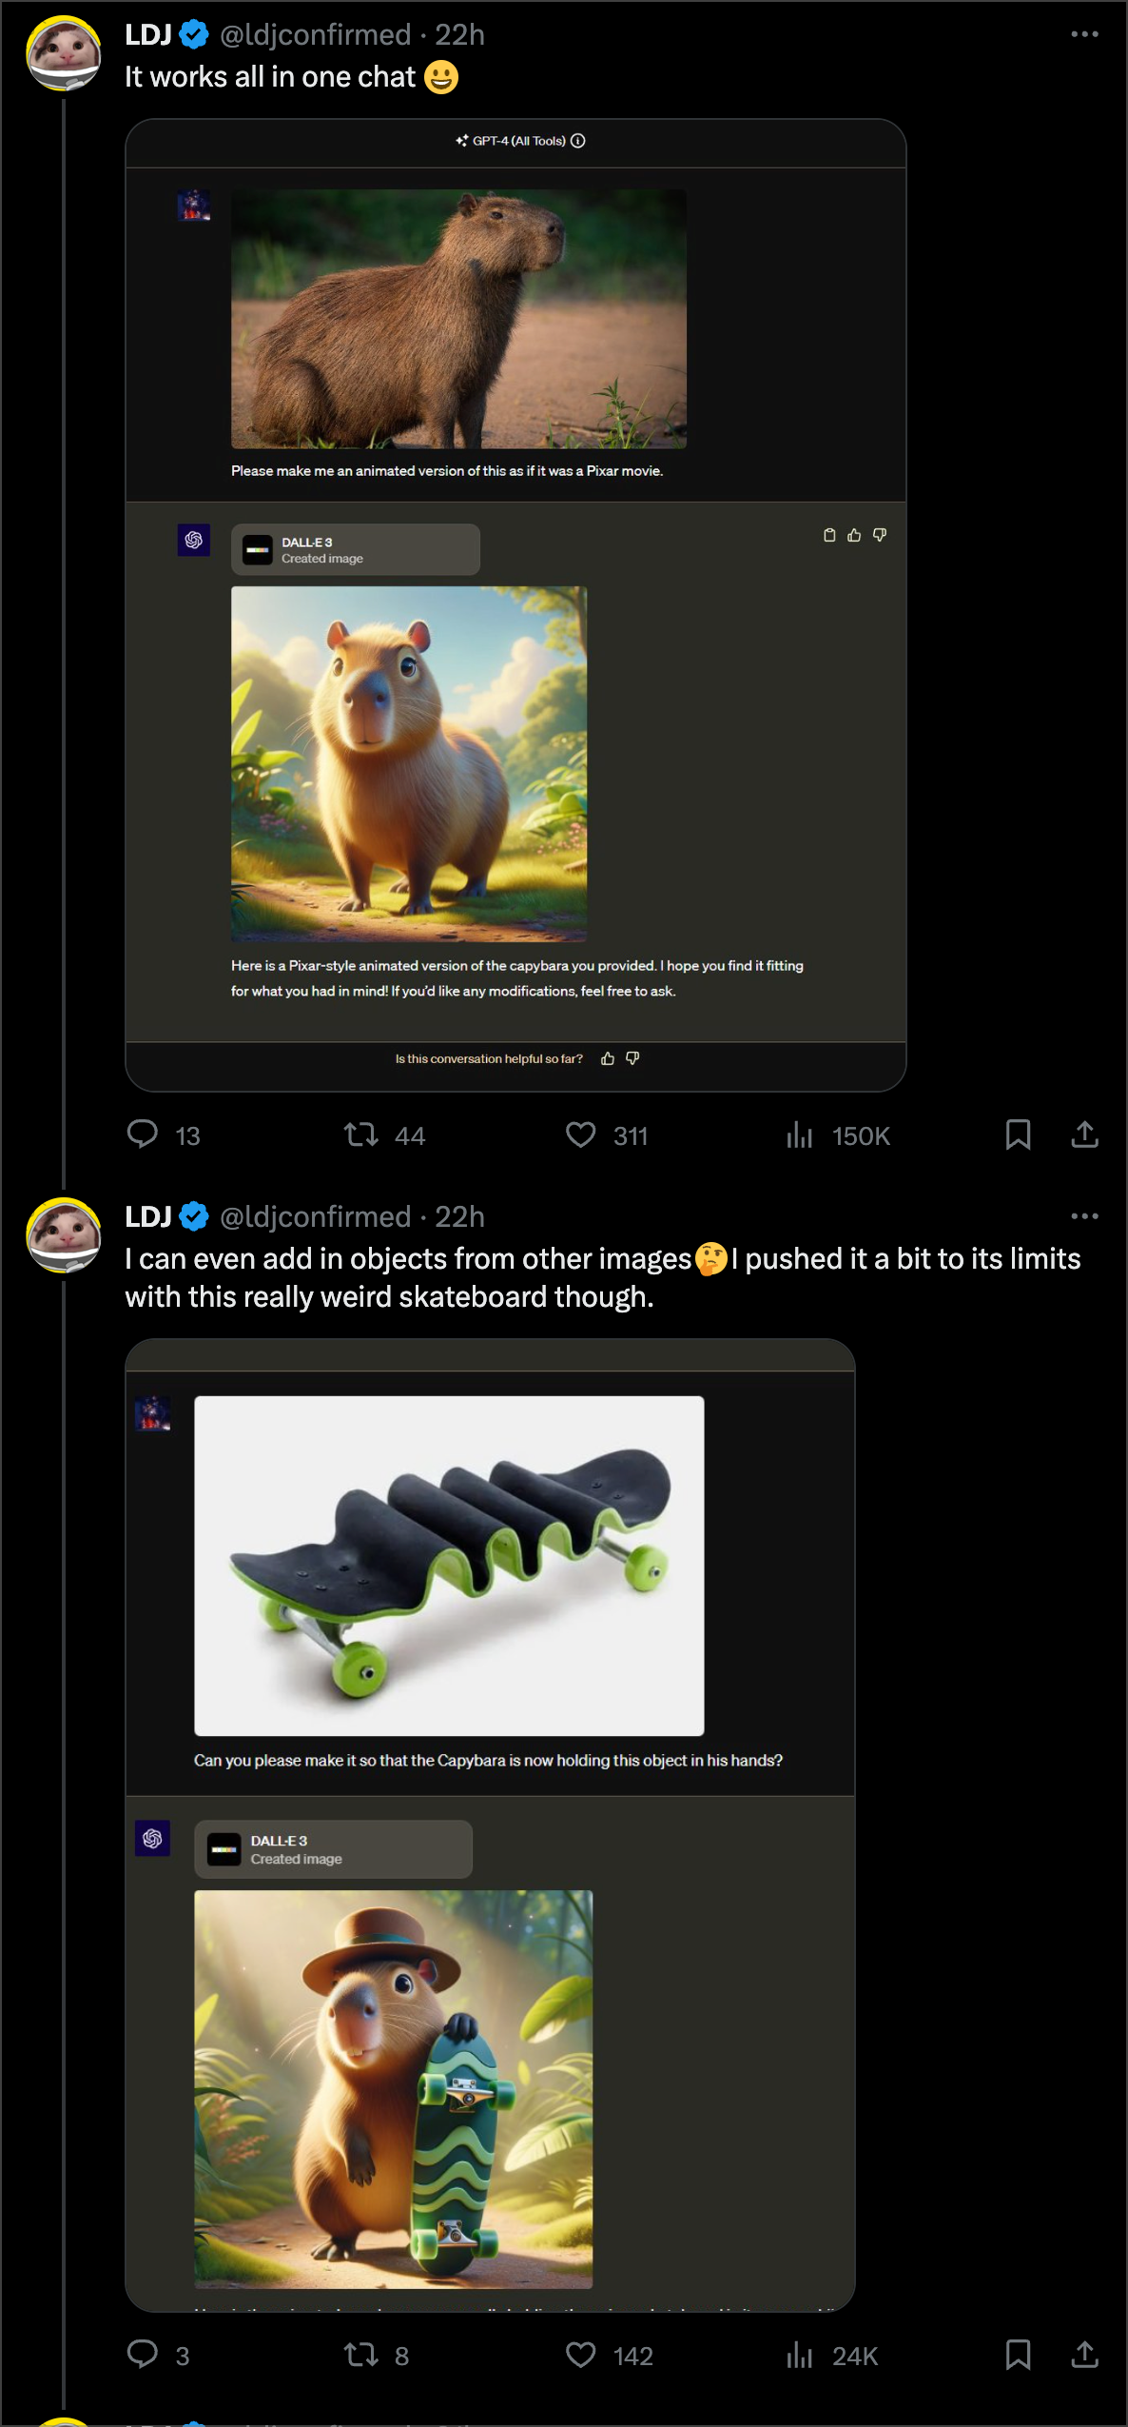This screenshot has width=1128, height=2427.
Task: Repost the capybara tweet
Action: (x=362, y=1135)
